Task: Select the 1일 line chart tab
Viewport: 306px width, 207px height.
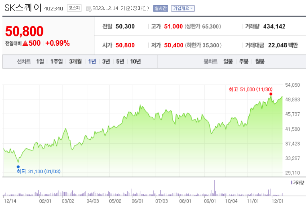Action: pyautogui.click(x=40, y=62)
